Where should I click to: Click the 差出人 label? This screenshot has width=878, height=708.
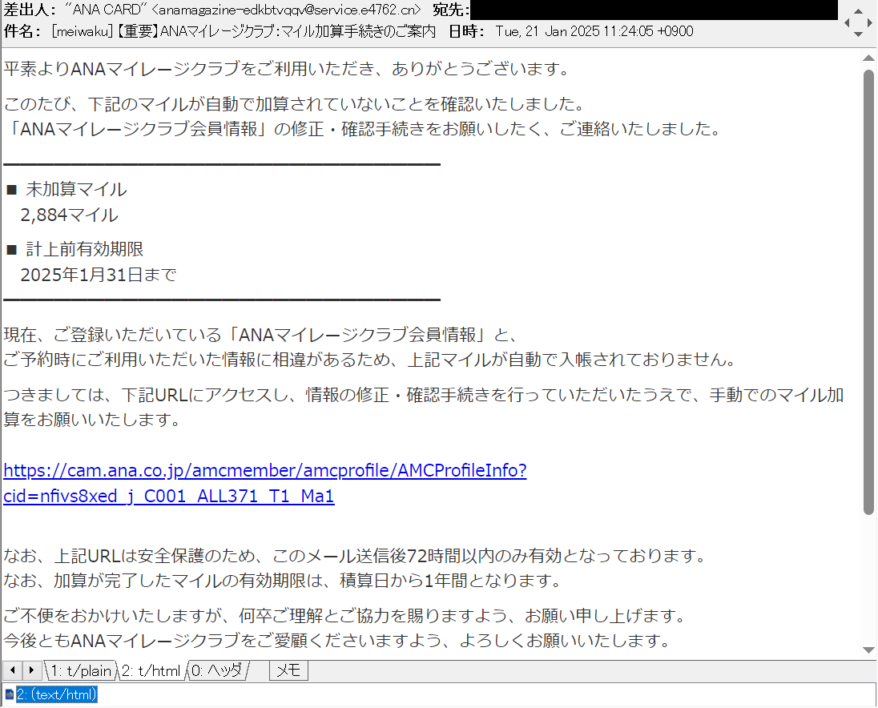[x=30, y=10]
